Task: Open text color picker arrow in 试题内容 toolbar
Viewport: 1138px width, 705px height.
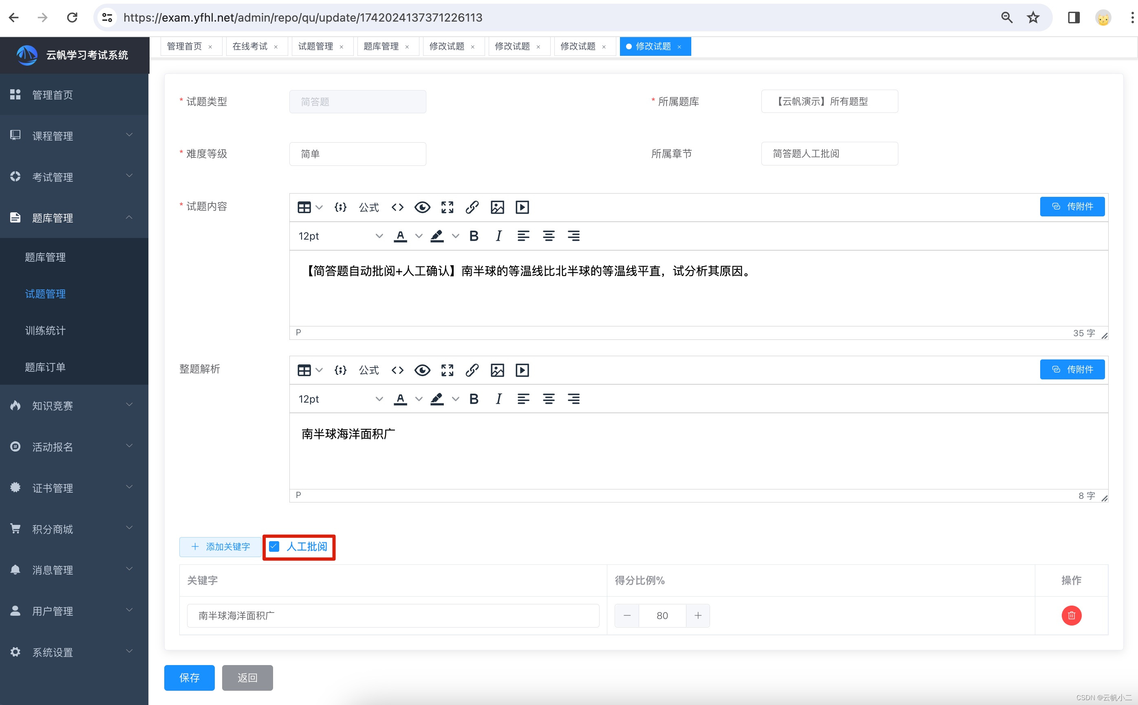Action: point(419,236)
